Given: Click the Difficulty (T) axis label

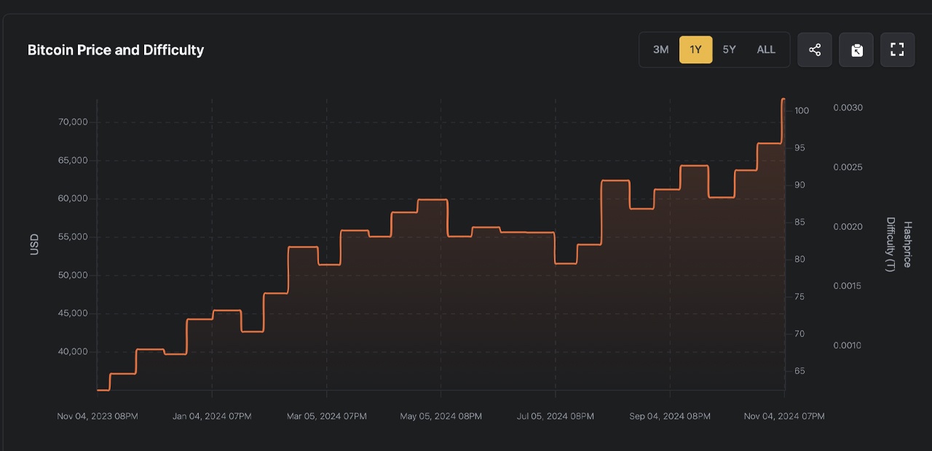Looking at the screenshot, I should (890, 244).
